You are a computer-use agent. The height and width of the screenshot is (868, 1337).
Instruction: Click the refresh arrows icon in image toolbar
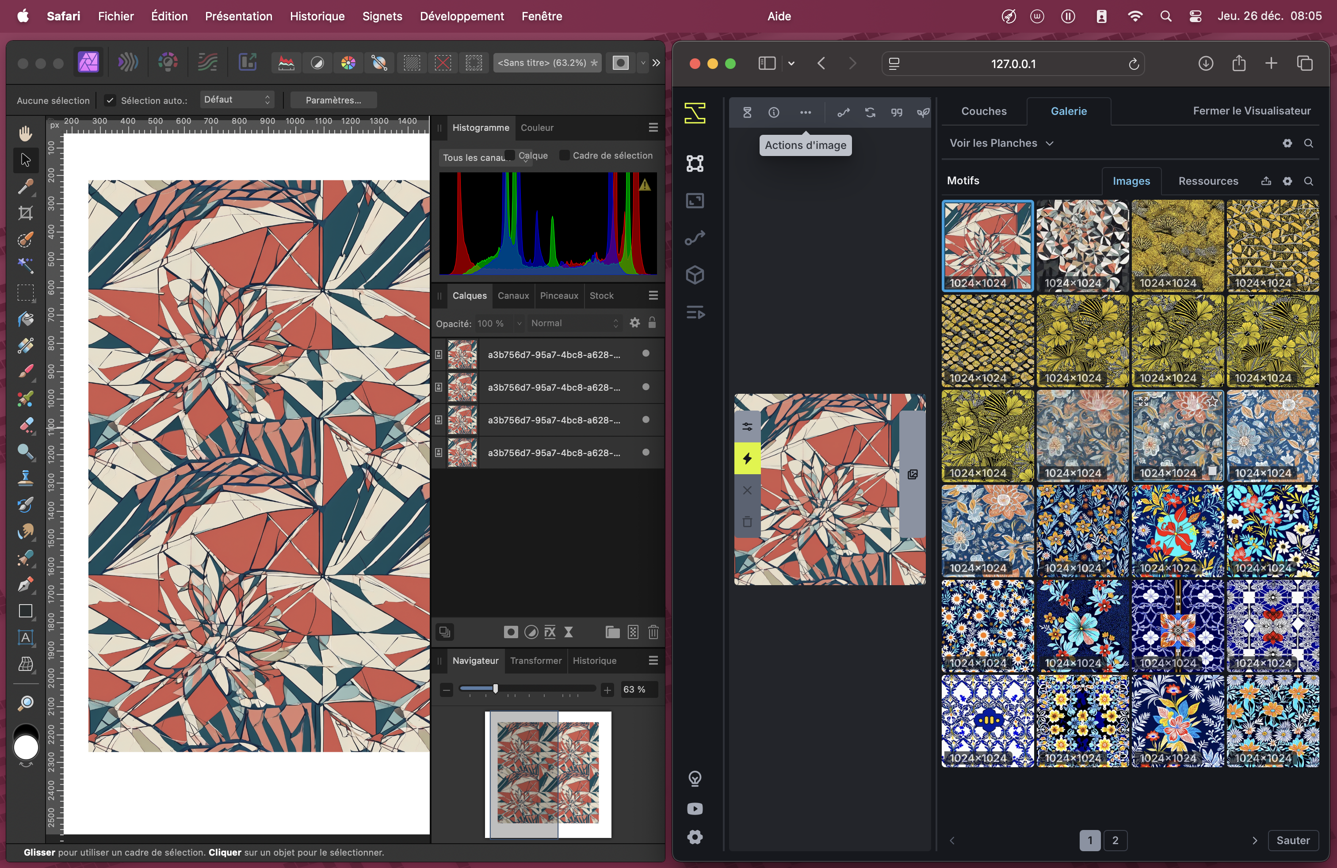pos(870,112)
